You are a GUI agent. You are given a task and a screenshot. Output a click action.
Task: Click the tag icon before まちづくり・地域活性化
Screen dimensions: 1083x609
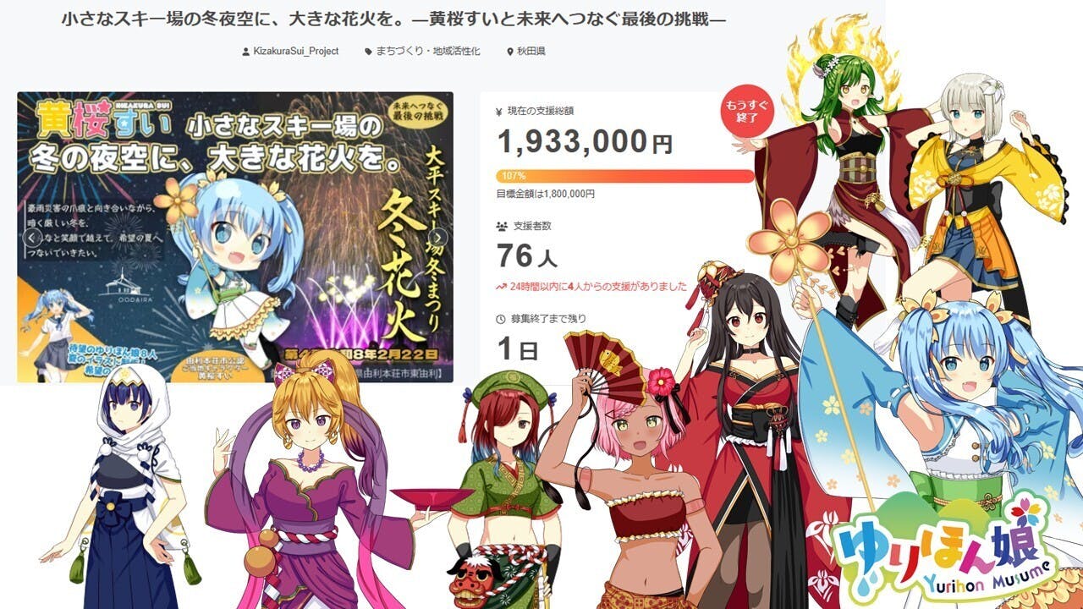368,52
